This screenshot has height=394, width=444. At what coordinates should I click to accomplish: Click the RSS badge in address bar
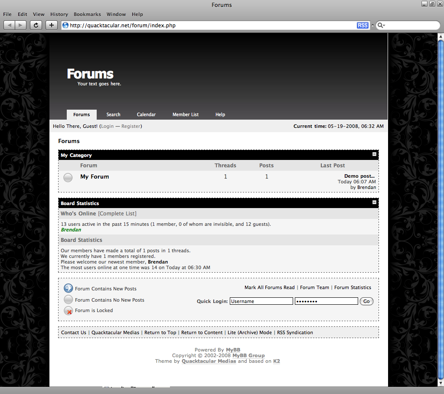tap(362, 26)
